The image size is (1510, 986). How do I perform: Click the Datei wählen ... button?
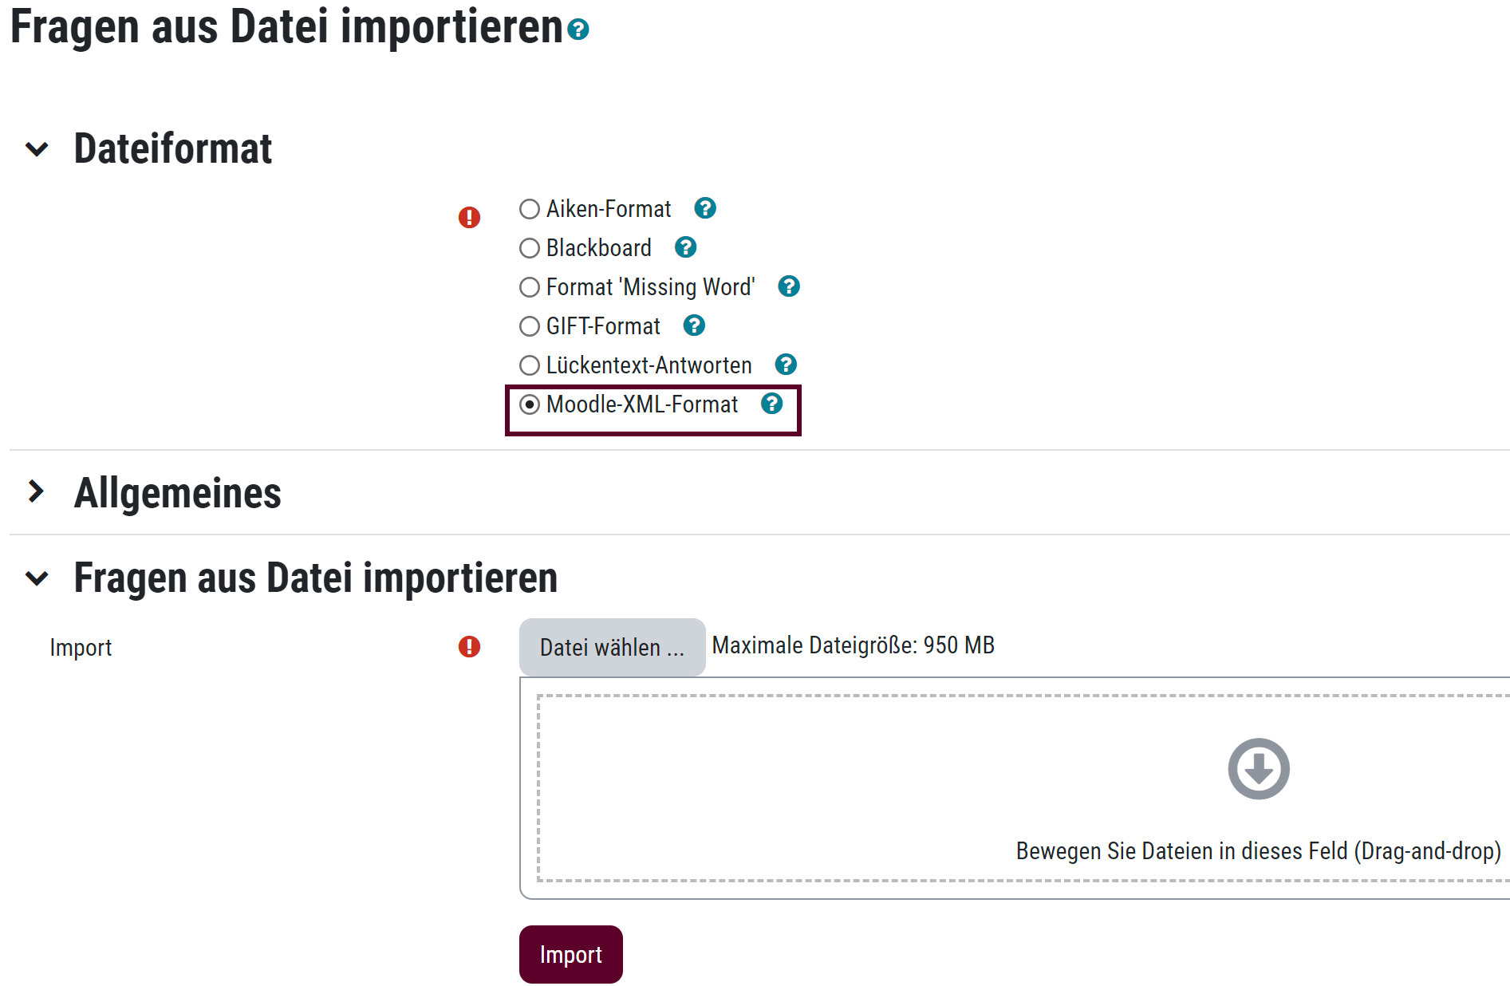tap(612, 647)
